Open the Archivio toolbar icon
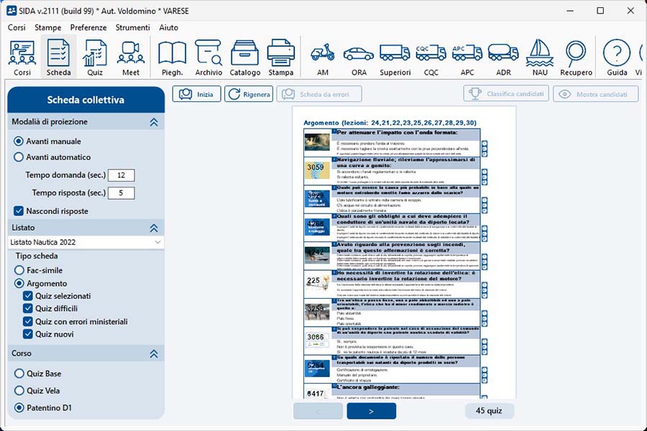 208,57
